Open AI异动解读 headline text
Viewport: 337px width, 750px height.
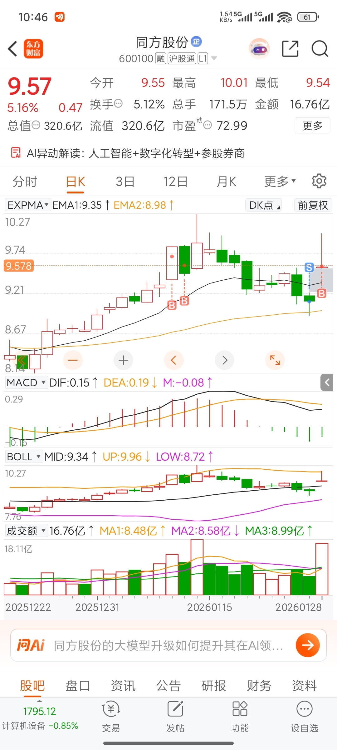pyautogui.click(x=135, y=153)
